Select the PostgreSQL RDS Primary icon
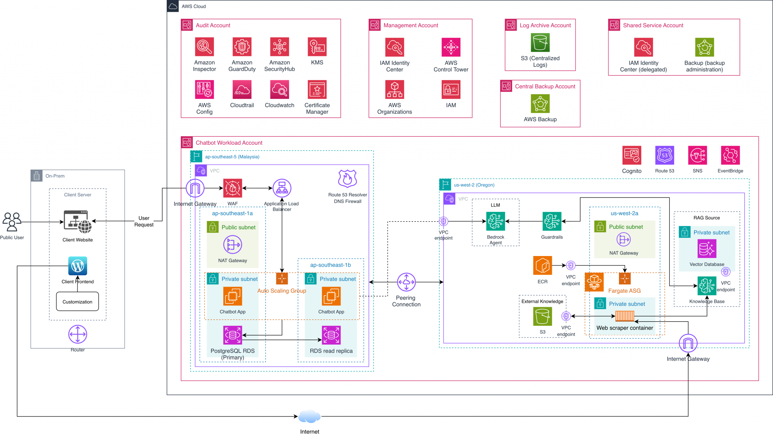 click(233, 335)
